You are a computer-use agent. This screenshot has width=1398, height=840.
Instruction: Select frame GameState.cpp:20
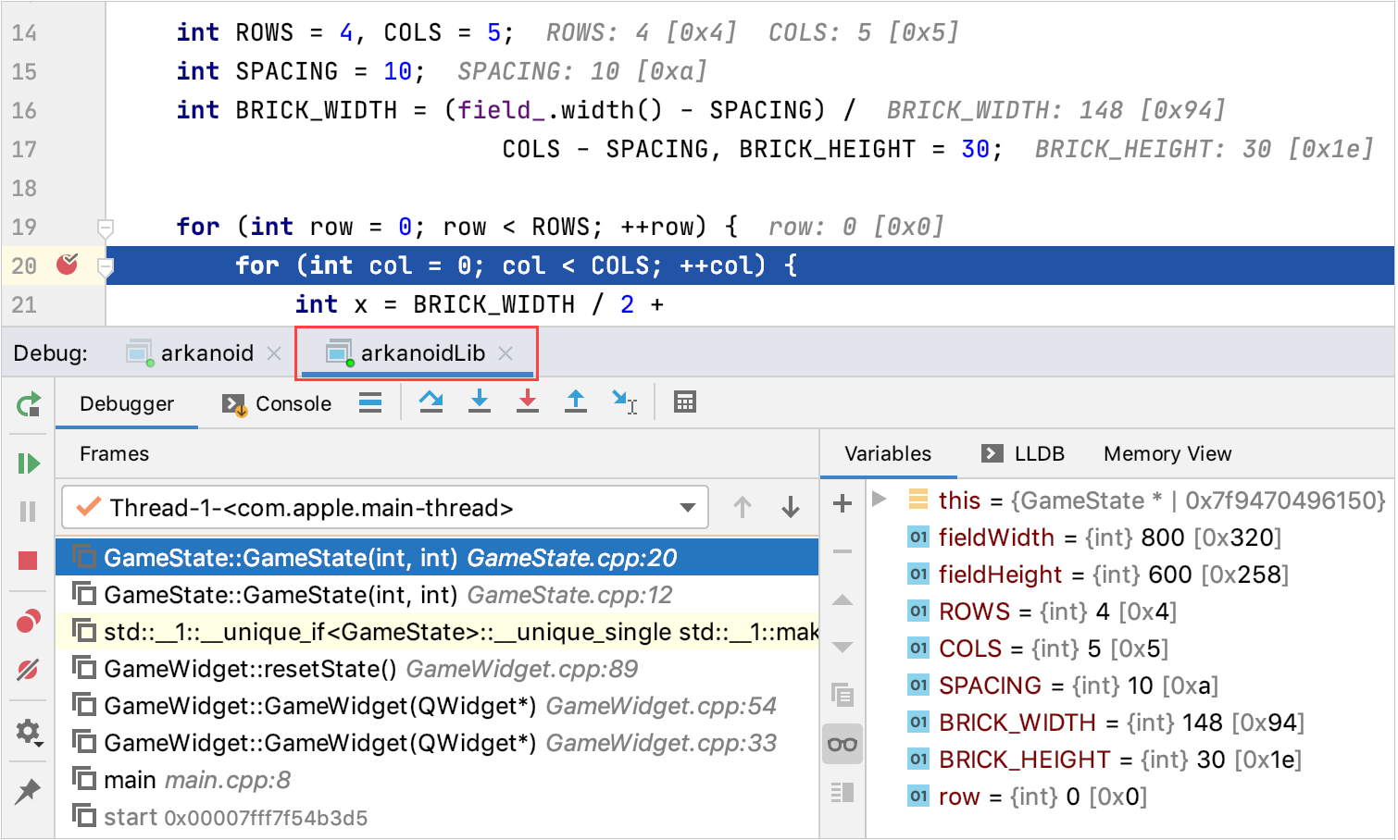[x=437, y=558]
